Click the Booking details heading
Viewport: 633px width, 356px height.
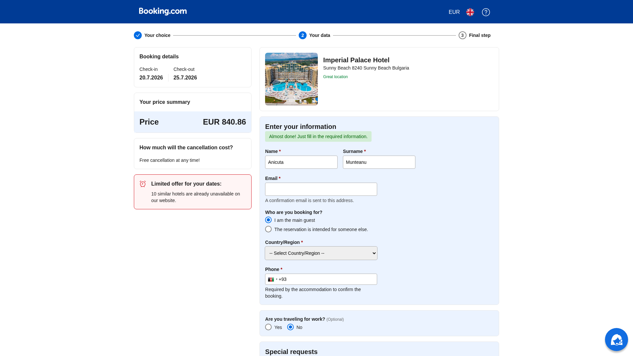(159, 57)
